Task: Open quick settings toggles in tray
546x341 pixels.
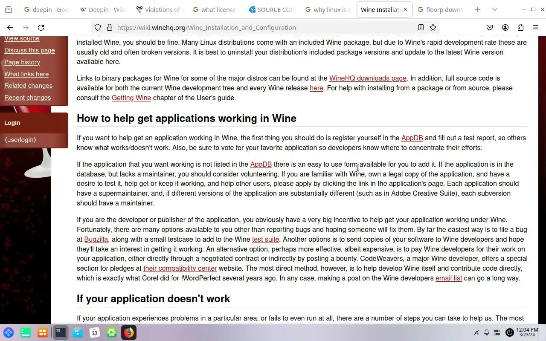Action: [497, 332]
